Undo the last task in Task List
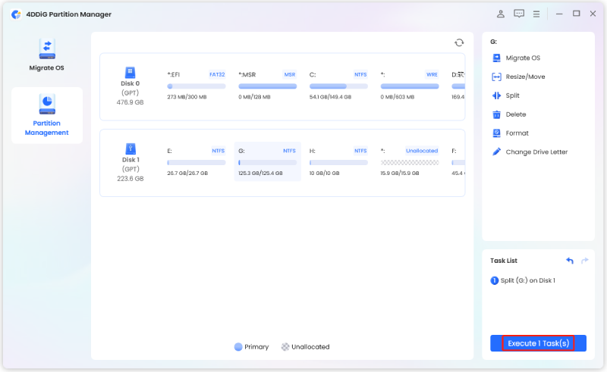Image resolution: width=607 pixels, height=372 pixels. 570,261
